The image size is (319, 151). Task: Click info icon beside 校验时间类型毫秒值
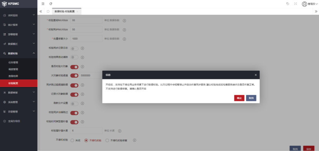[x=83, y=122]
